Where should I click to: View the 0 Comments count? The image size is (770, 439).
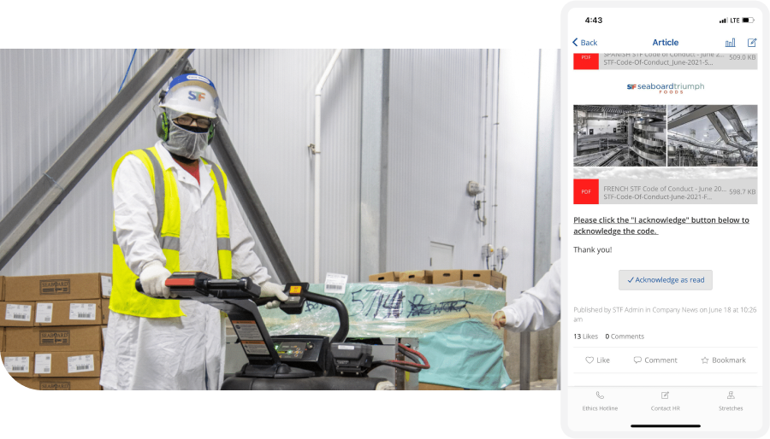(625, 337)
